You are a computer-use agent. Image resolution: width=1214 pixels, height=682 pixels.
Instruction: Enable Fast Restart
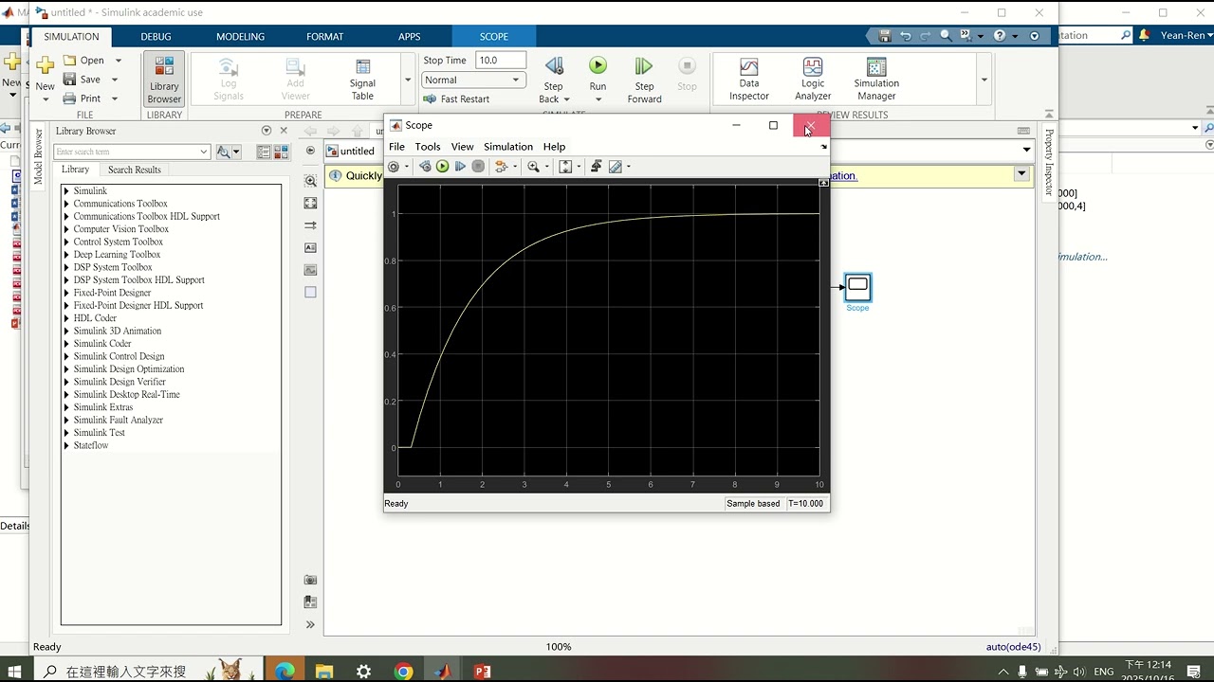(456, 99)
